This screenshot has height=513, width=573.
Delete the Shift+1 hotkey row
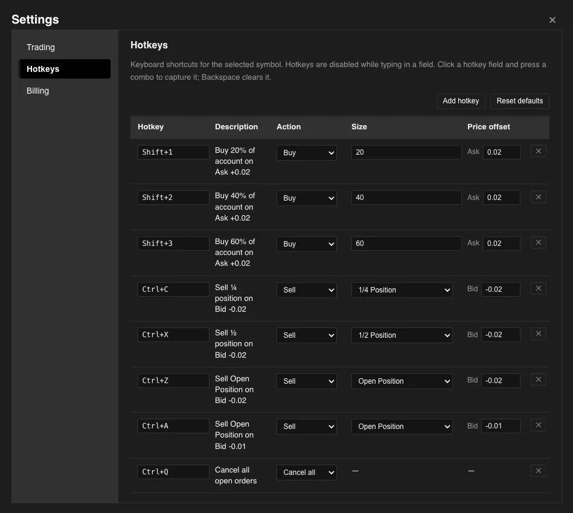coord(539,151)
